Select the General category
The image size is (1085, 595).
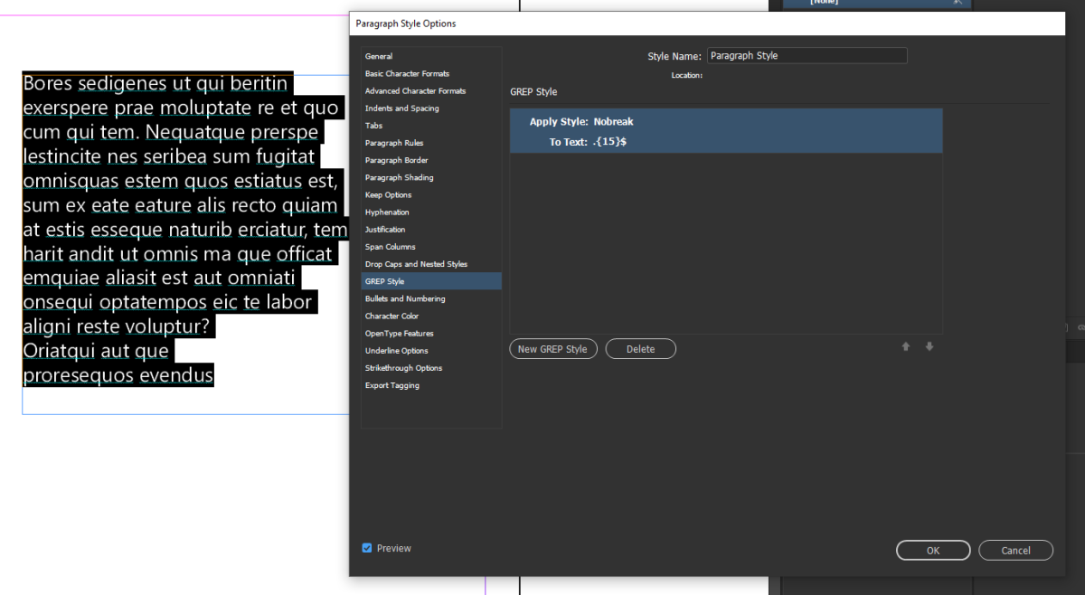pyautogui.click(x=379, y=56)
